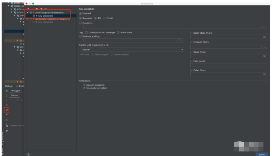Select the Thread suspend radio button

coord(104,18)
